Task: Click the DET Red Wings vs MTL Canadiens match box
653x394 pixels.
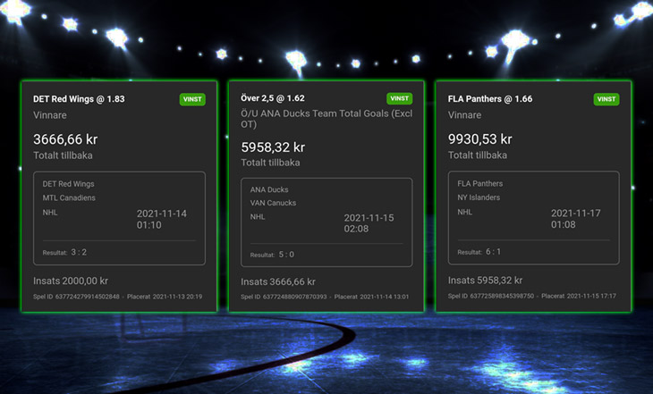Action: pyautogui.click(x=119, y=218)
